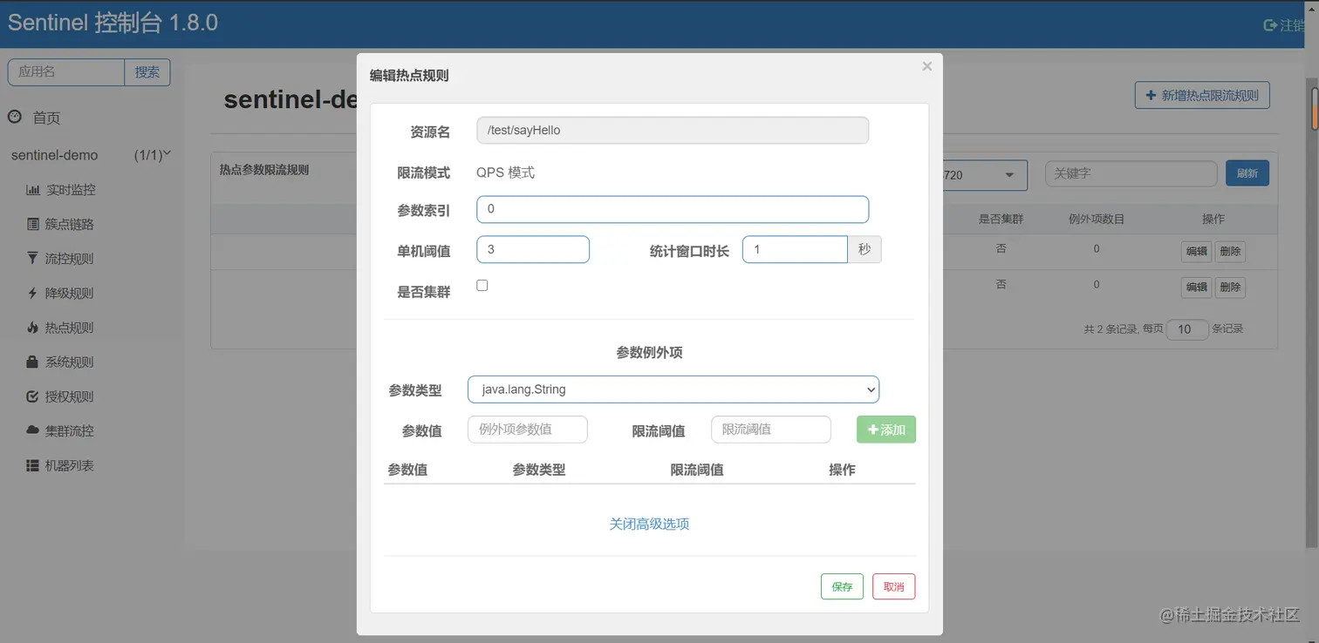This screenshot has width=1319, height=643.
Task: Click the lock icon for 系统规则
Action: [x=33, y=362]
